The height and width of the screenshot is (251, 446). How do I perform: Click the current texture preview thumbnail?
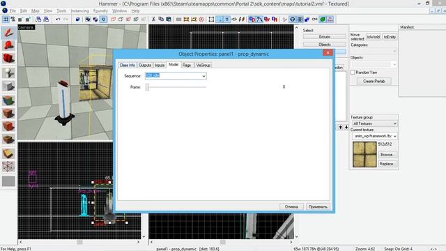pos(364,155)
